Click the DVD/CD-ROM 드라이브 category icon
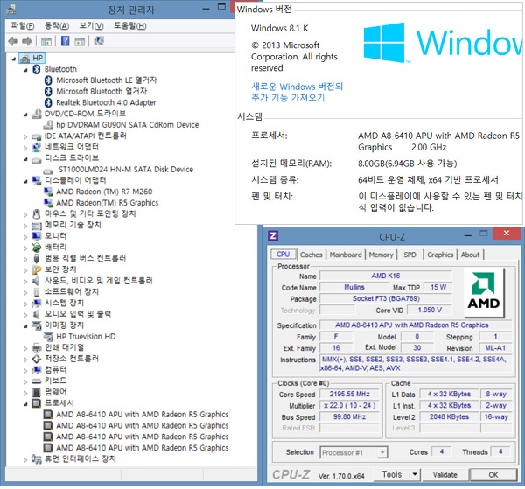The image size is (525, 489). click(37, 114)
